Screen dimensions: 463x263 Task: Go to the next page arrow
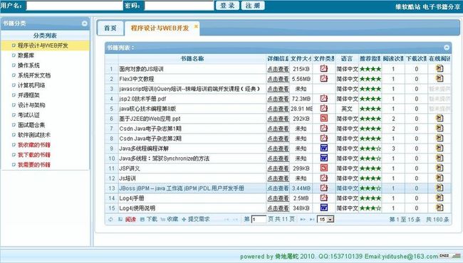coord(303,220)
